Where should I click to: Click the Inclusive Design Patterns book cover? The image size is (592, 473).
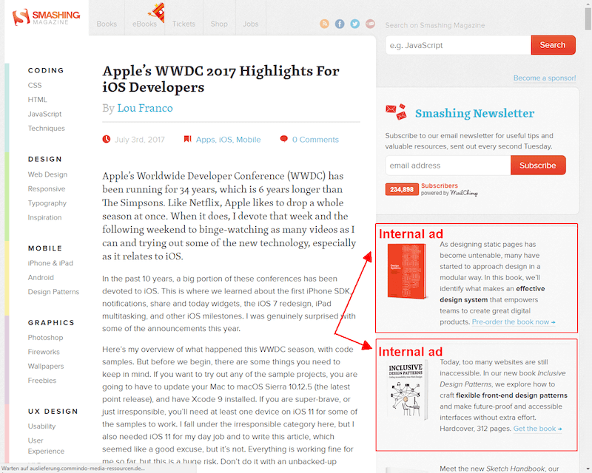point(406,391)
